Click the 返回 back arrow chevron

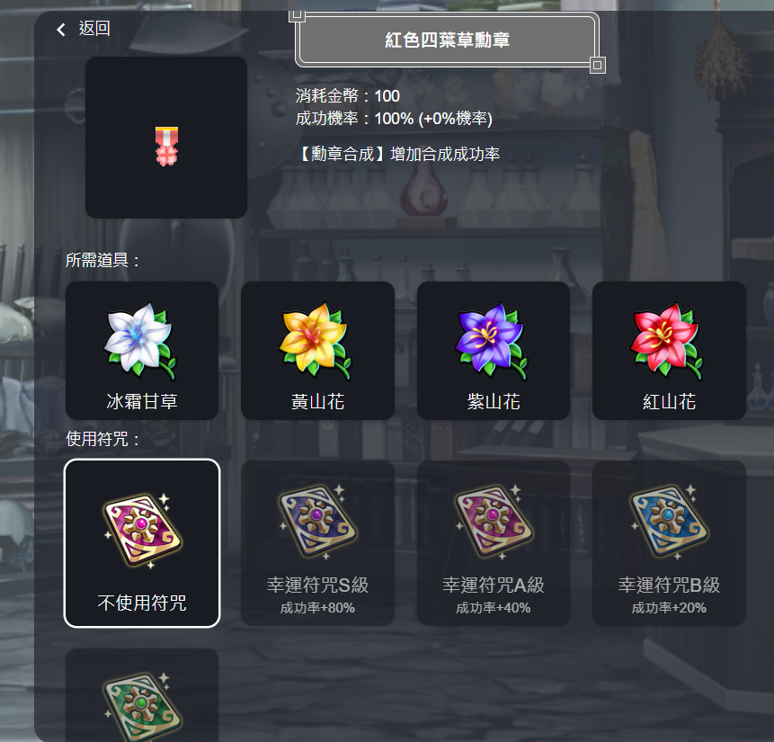pyautogui.click(x=61, y=30)
